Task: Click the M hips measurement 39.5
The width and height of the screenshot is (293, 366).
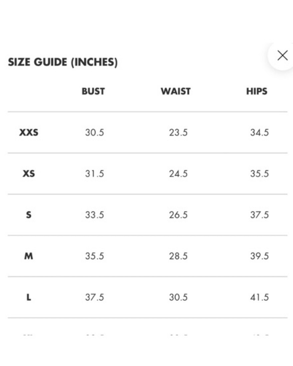Action: pyautogui.click(x=259, y=256)
